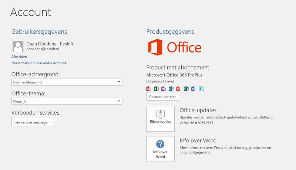Open the Office-achtergrond dropdown
The image size is (296, 170).
67,82
